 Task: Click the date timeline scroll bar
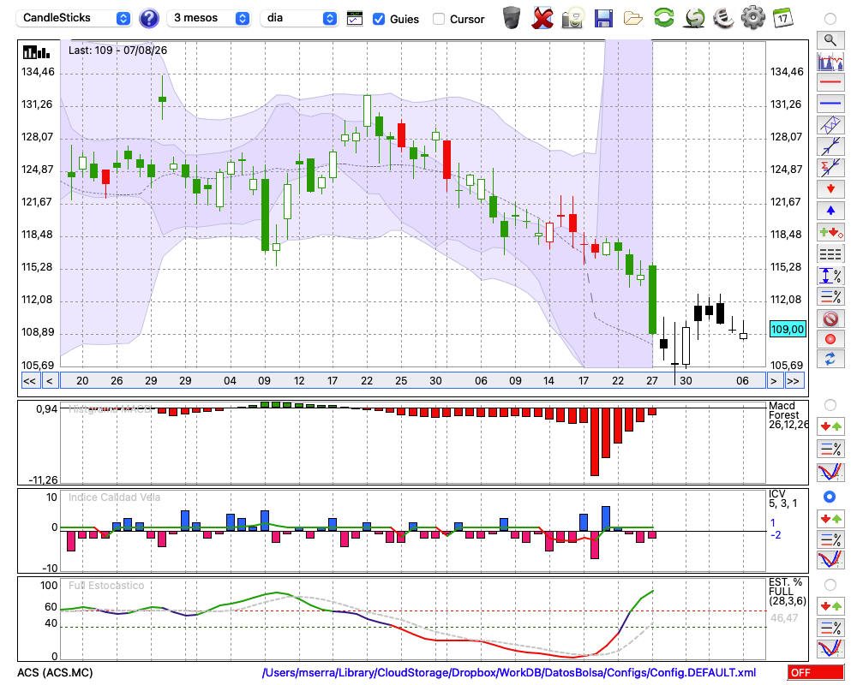413,381
